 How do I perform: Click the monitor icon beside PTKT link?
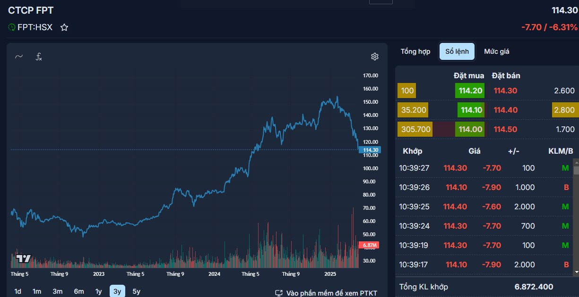click(279, 293)
